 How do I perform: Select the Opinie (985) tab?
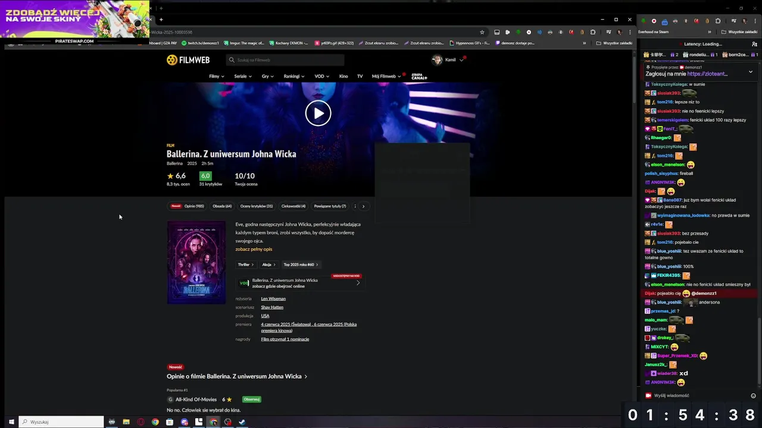click(188, 206)
